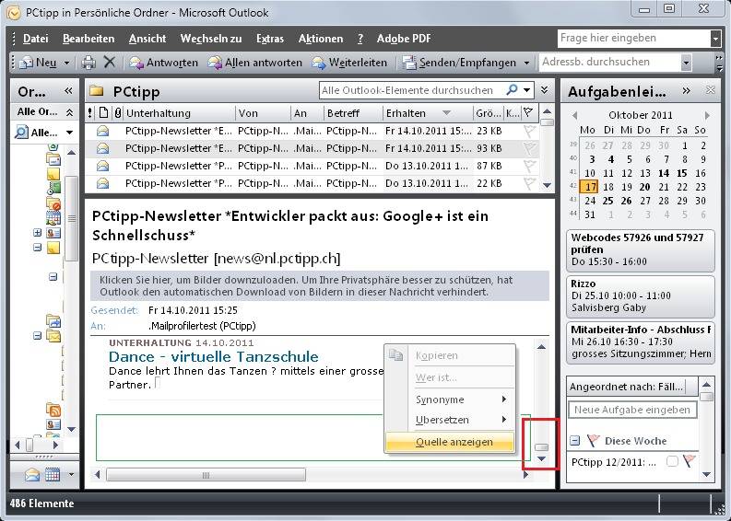Click the flag of the 87 KB message
731x521 pixels.
point(529,167)
